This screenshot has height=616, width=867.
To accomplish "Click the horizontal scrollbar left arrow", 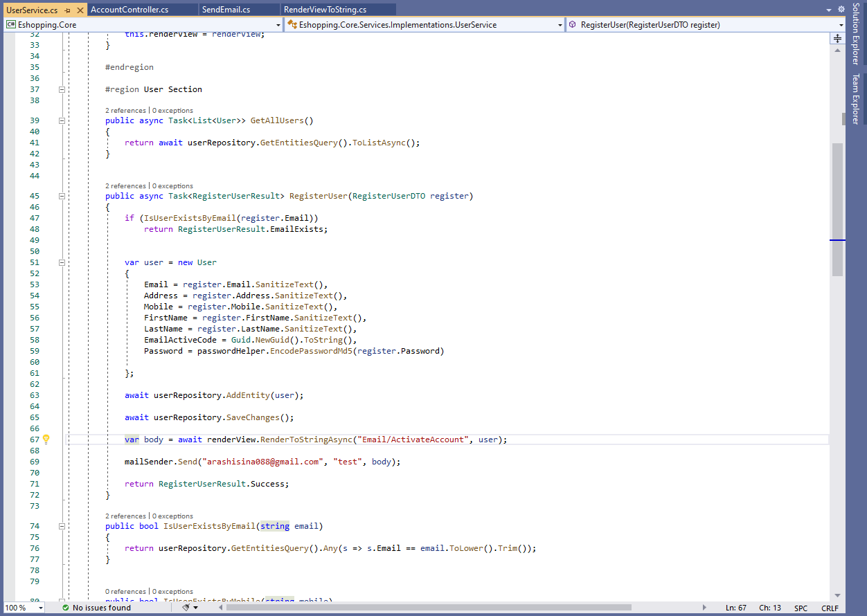I will (x=221, y=608).
